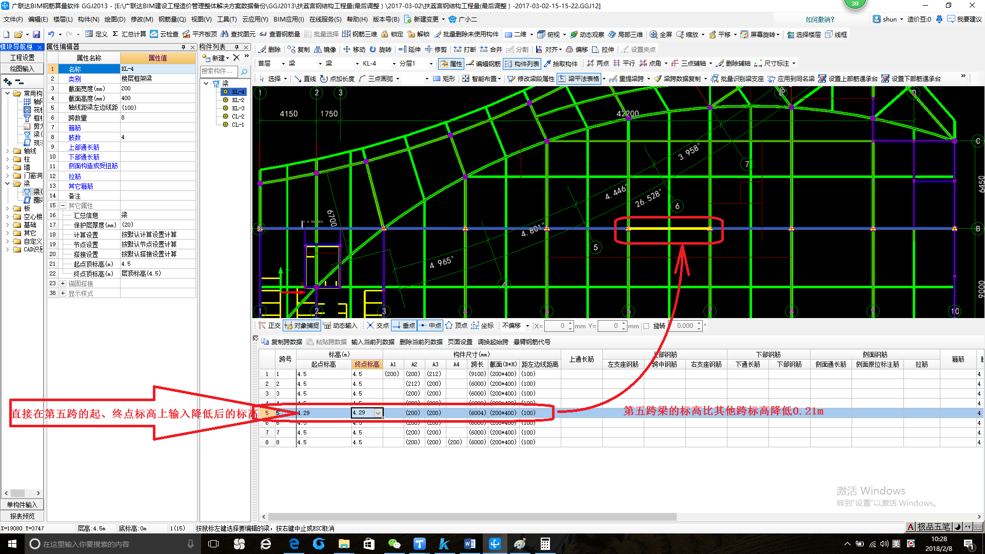The height and width of the screenshot is (554, 985).
Task: Open the 帮助(H) menu
Action: pos(357,19)
